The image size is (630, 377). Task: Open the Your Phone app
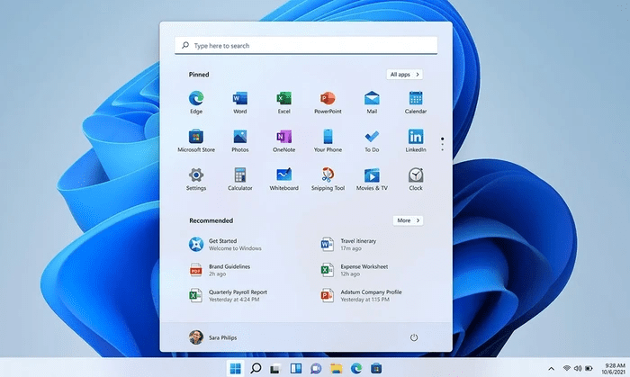pyautogui.click(x=328, y=141)
